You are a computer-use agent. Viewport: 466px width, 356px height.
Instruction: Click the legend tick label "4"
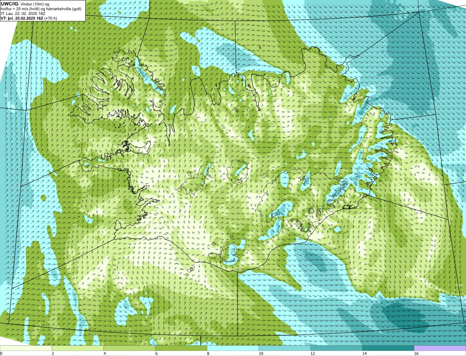pyautogui.click(x=104, y=353)
